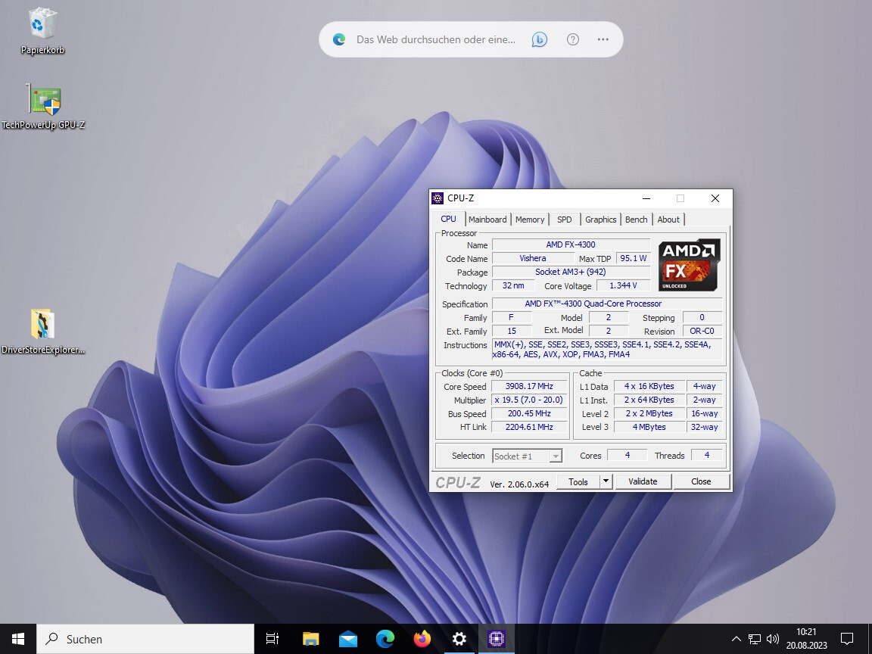The height and width of the screenshot is (654, 872).
Task: Click the Name value AMD FX-4300
Action: [x=571, y=244]
